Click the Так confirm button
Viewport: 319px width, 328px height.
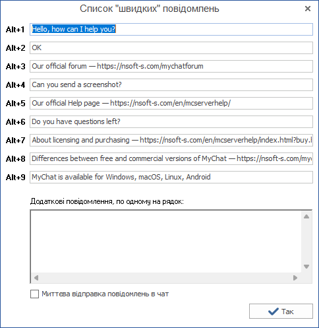point(281,311)
